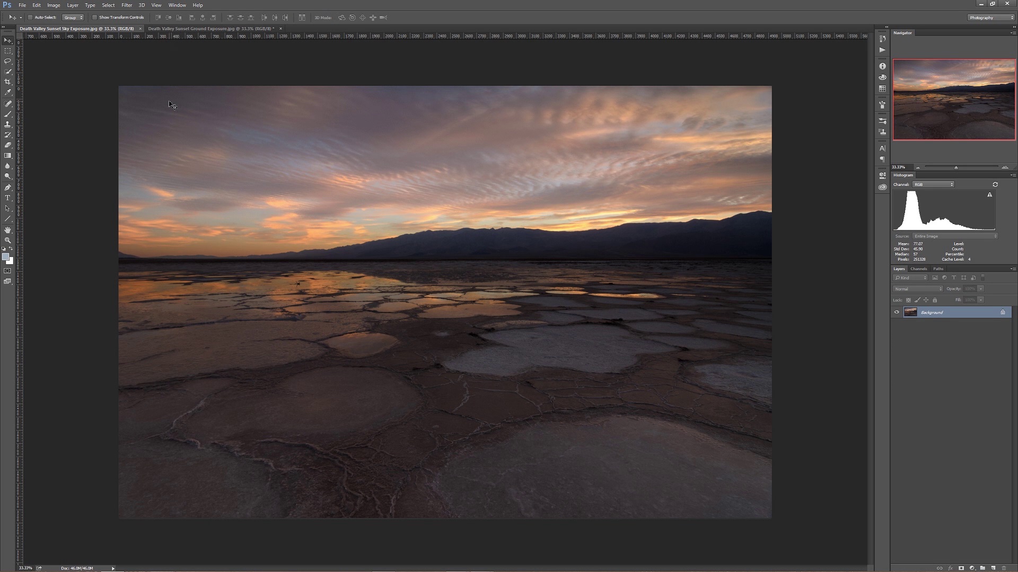
Task: Toggle the lock position button
Action: (x=926, y=300)
